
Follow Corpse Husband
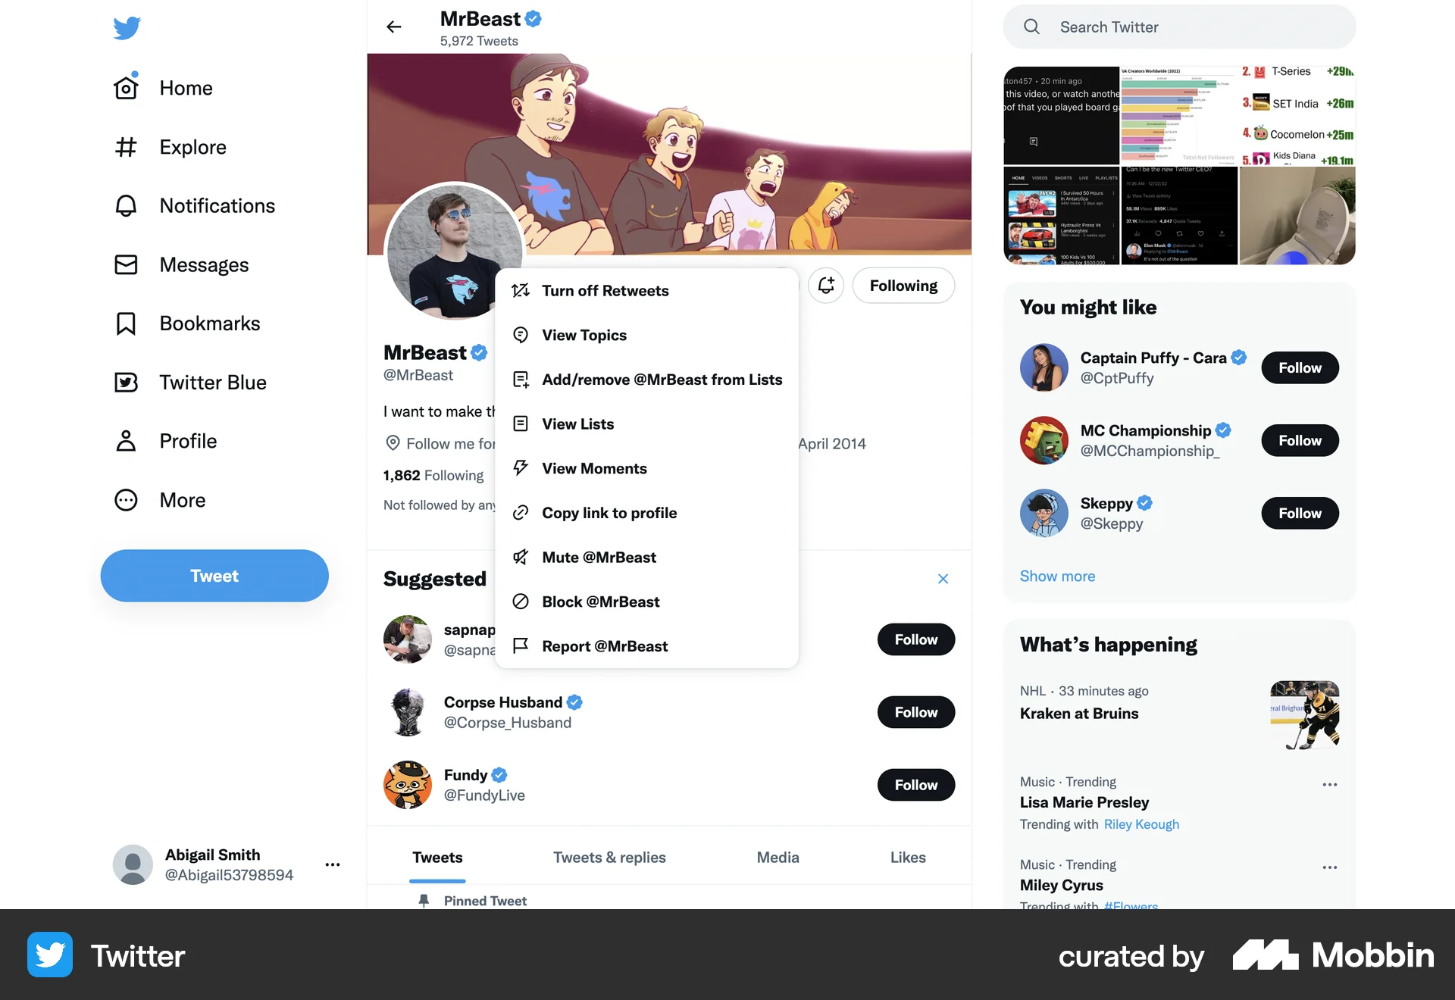pos(915,712)
